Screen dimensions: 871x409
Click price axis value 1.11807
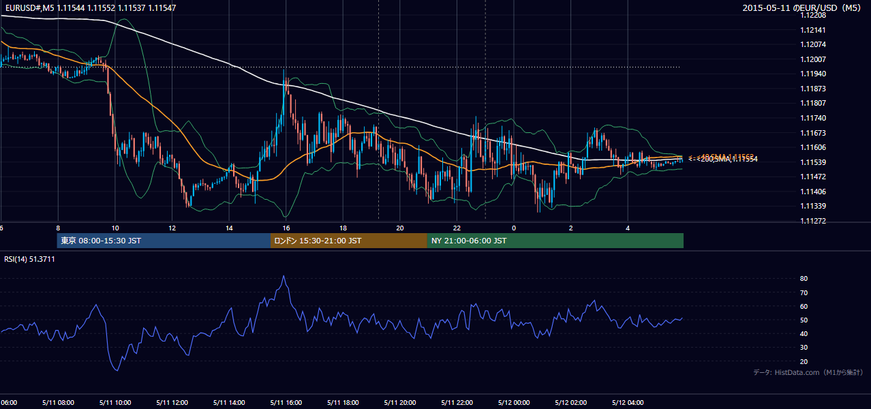click(x=813, y=103)
